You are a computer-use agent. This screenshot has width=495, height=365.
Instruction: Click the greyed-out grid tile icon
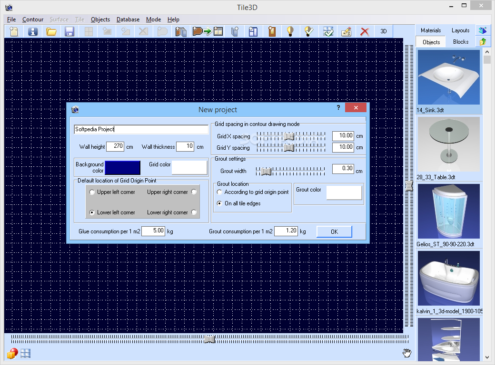point(89,31)
